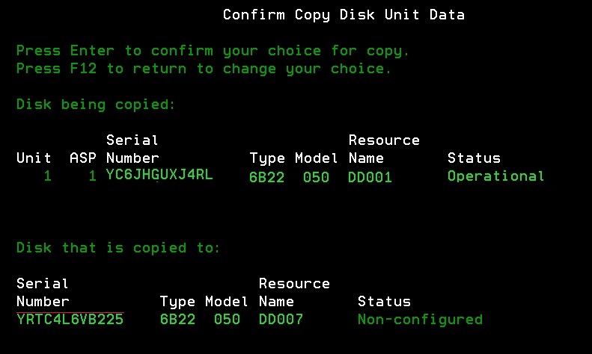This screenshot has width=592, height=354.
Task: Click ASP value 1 of source disk
Action: 92,177
